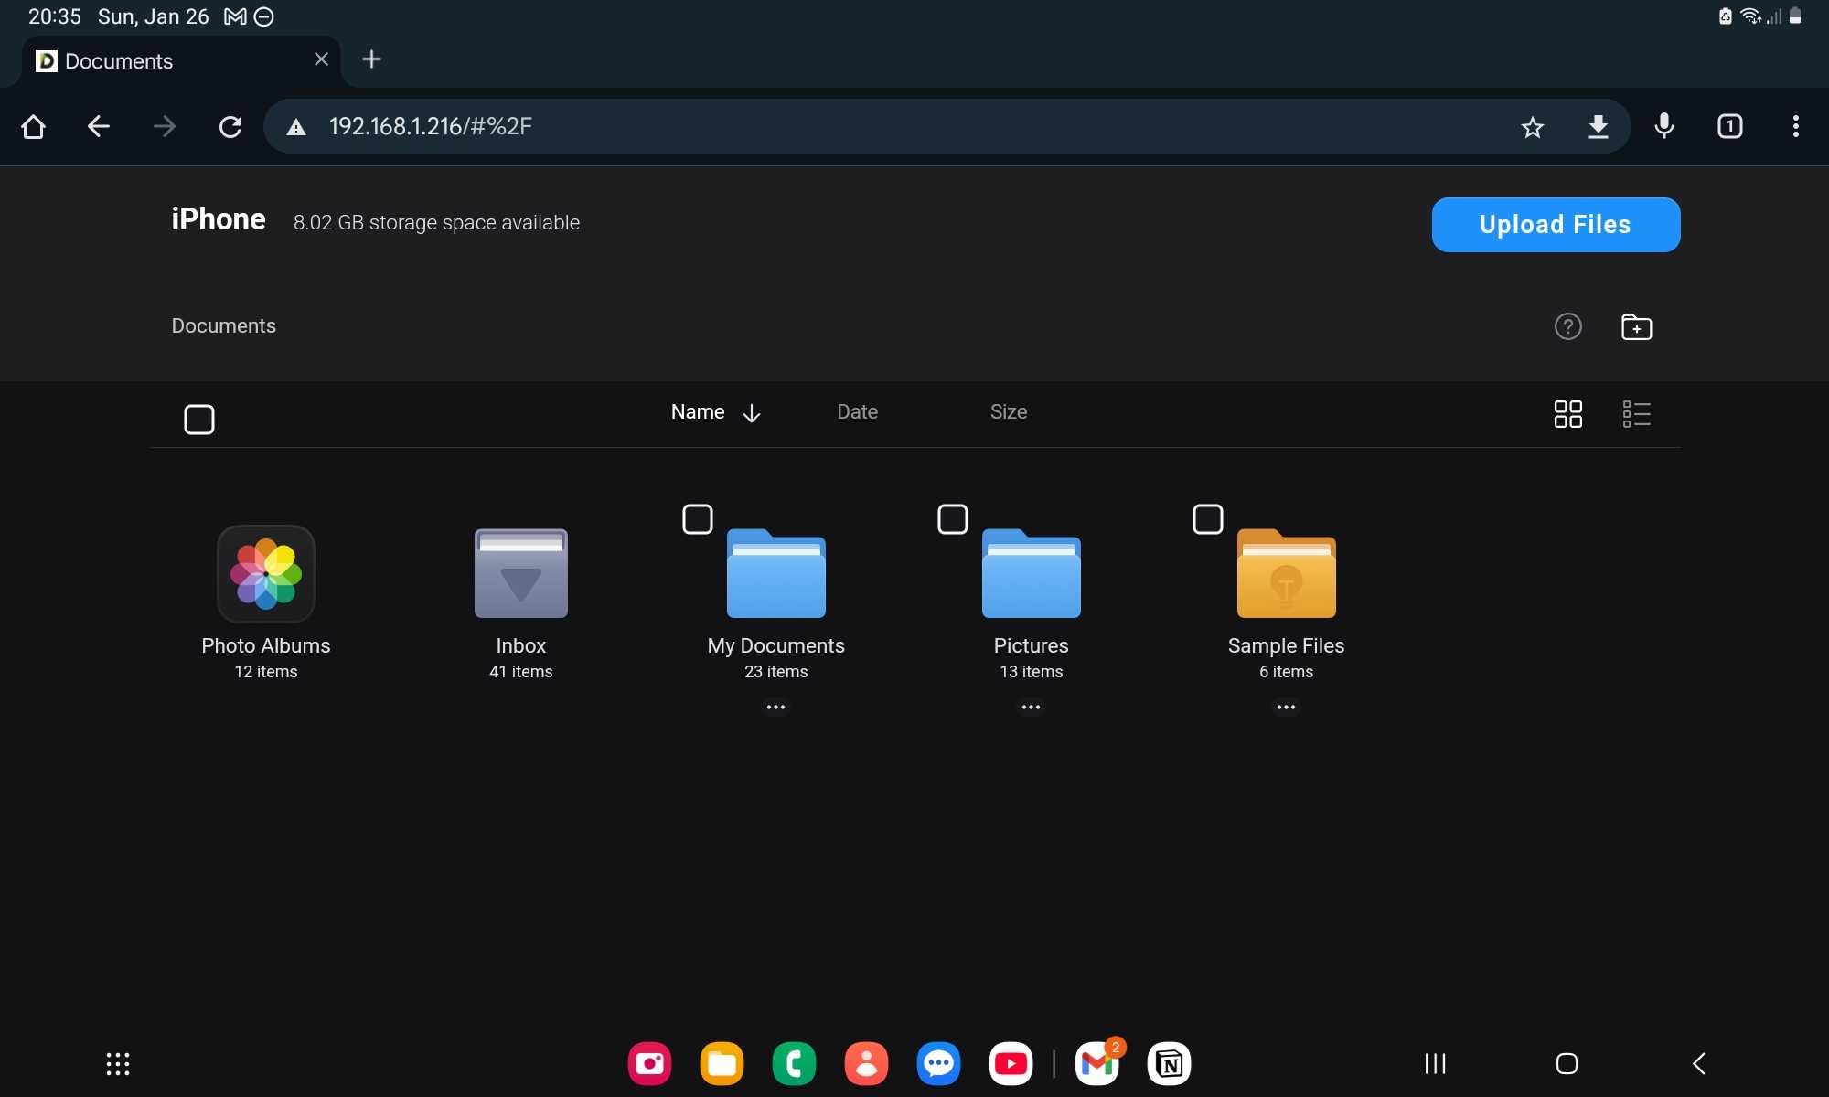Switch to grid view layout
Screen dimensions: 1829x1097
[1567, 414]
